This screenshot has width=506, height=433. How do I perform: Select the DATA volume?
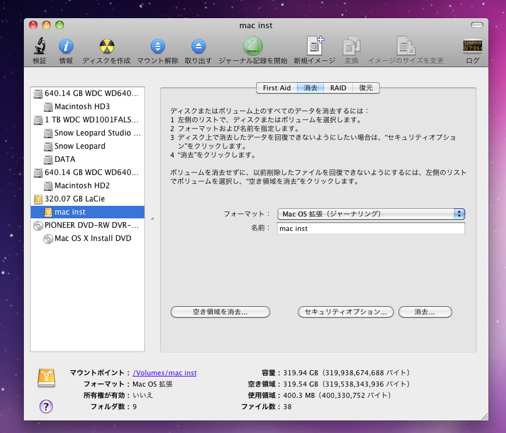[87, 159]
